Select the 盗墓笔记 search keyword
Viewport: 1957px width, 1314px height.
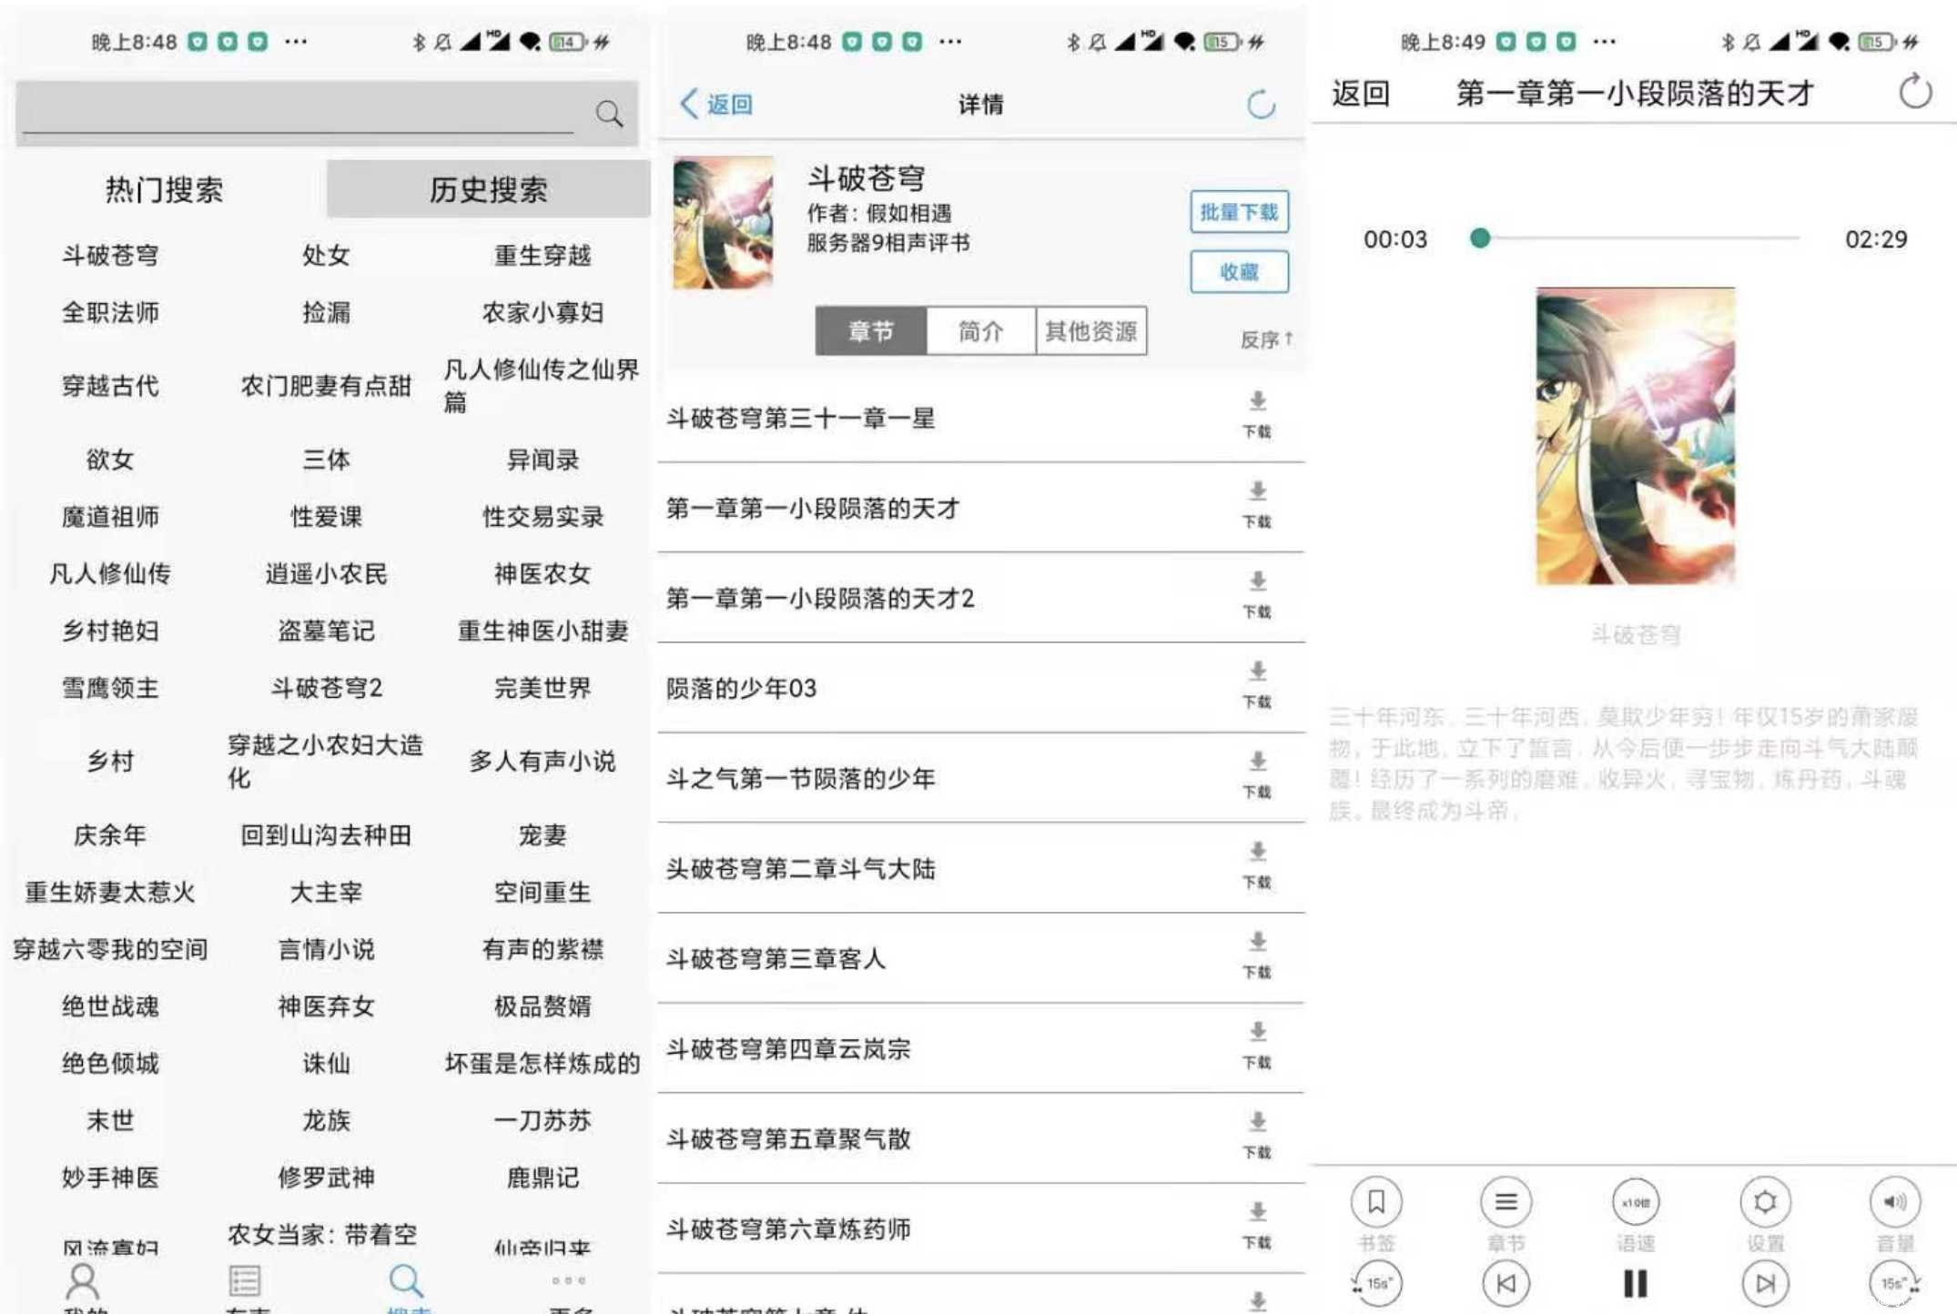click(326, 631)
